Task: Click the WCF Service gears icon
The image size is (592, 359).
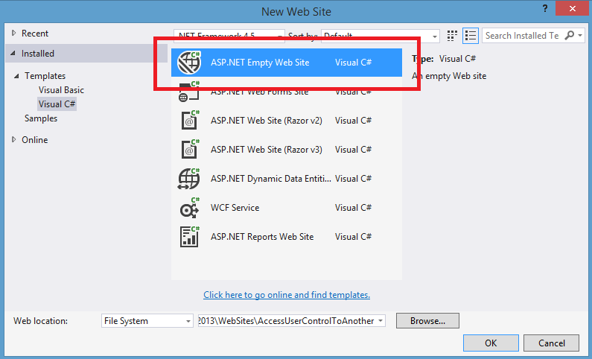Action: (x=189, y=208)
